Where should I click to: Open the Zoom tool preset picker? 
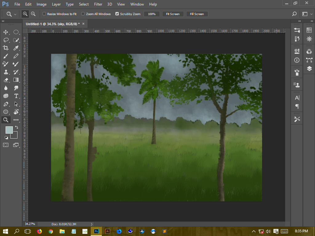(x=11, y=14)
